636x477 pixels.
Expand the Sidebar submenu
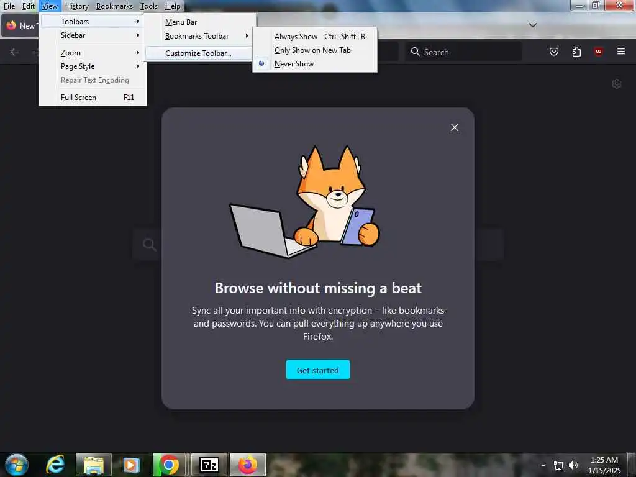click(93, 35)
